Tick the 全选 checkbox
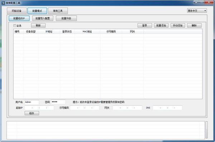 click(x=15, y=25)
